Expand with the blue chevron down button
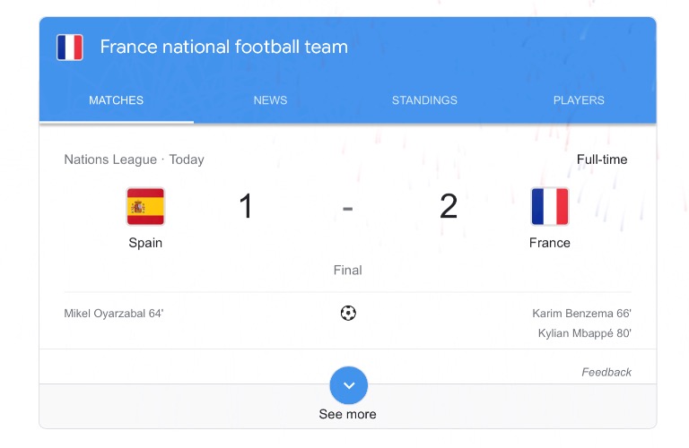The width and height of the screenshot is (689, 448). pyautogui.click(x=348, y=385)
